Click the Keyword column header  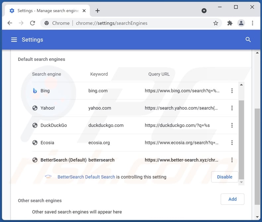click(99, 74)
